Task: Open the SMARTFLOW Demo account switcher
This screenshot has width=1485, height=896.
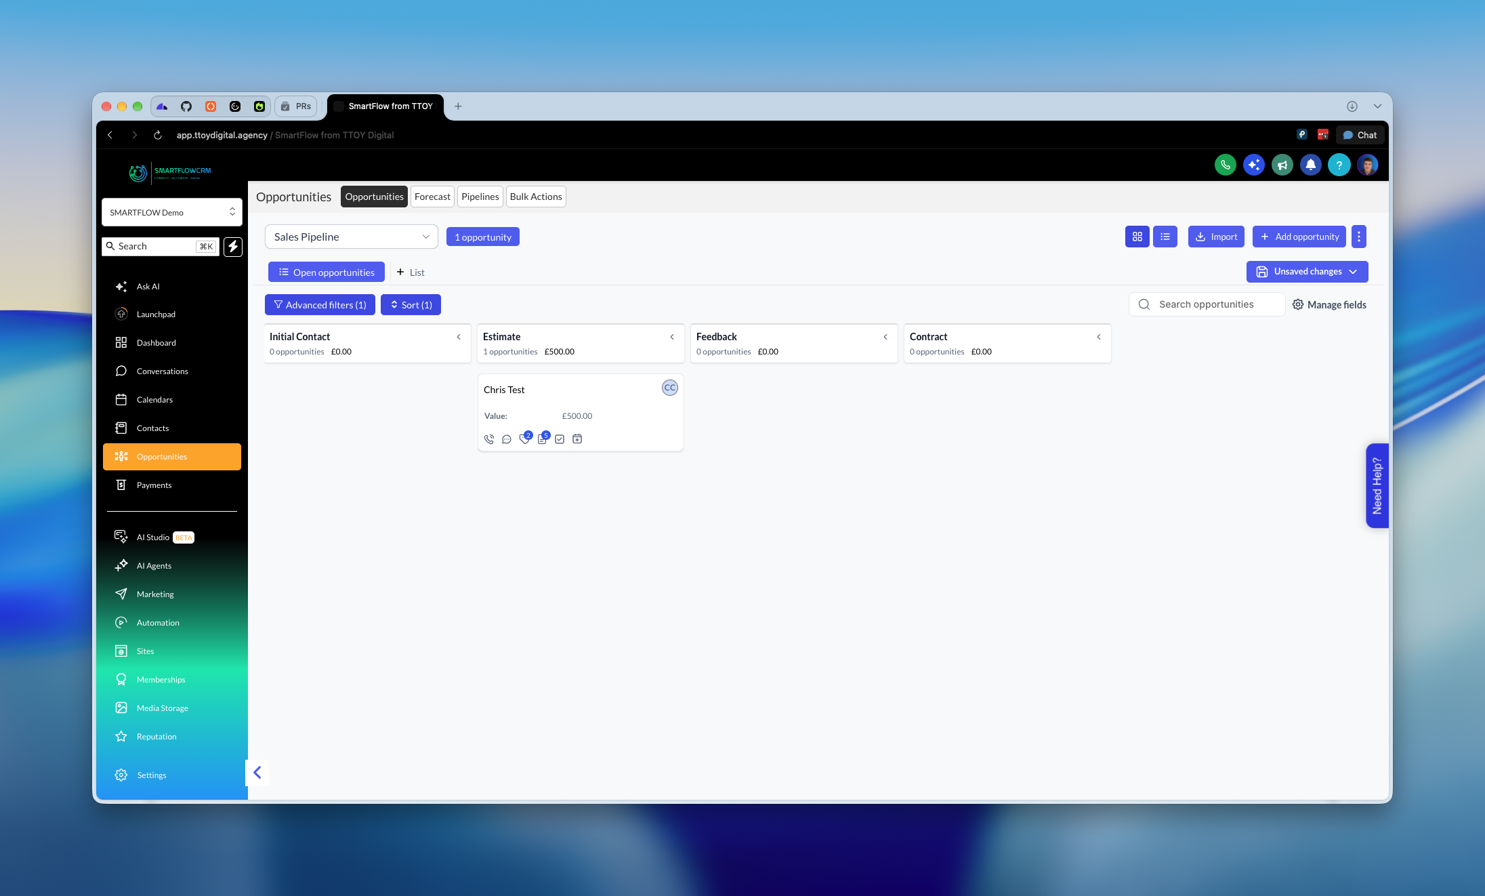Action: [172, 212]
